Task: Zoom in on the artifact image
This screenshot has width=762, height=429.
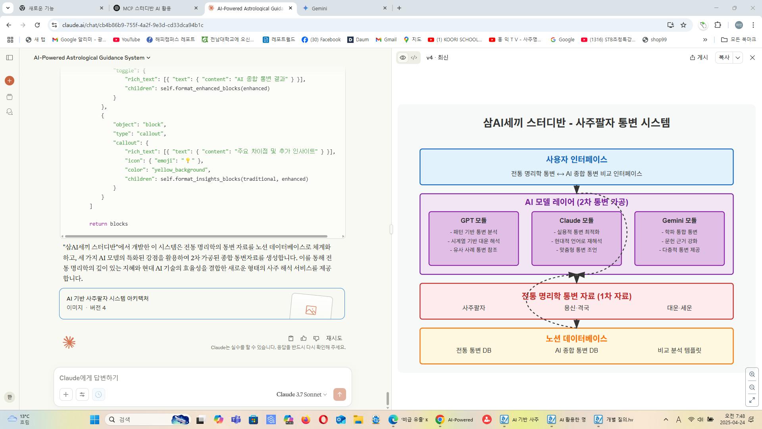Action: (x=752, y=374)
